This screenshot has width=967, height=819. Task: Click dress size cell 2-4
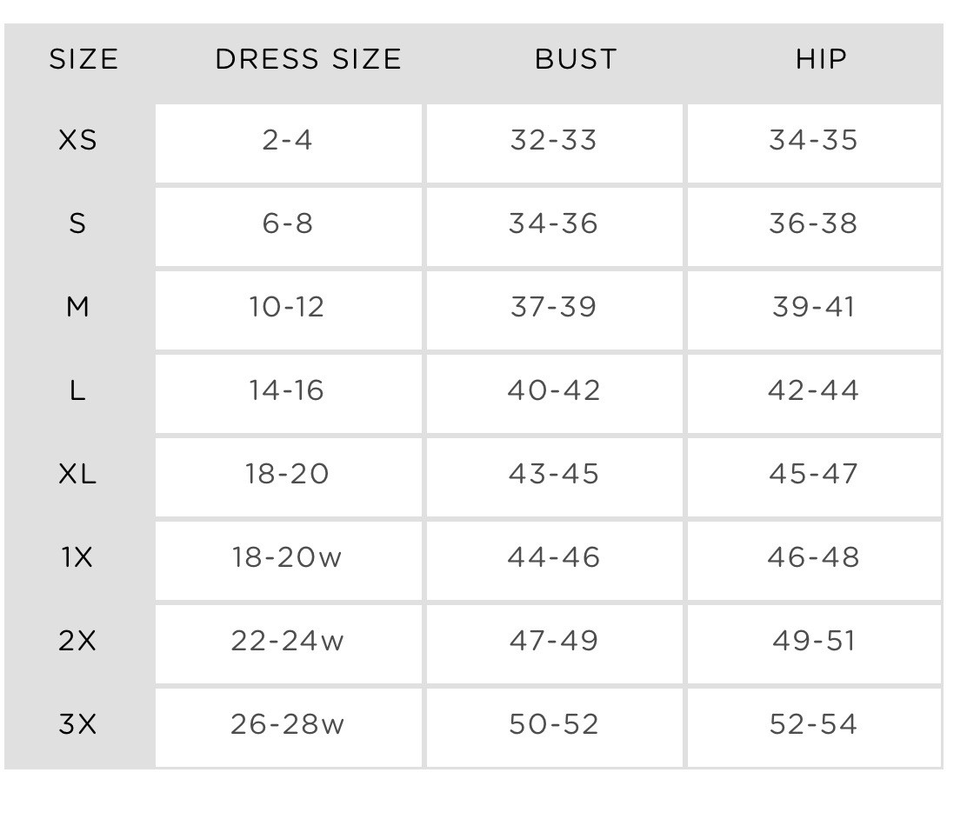point(289,143)
